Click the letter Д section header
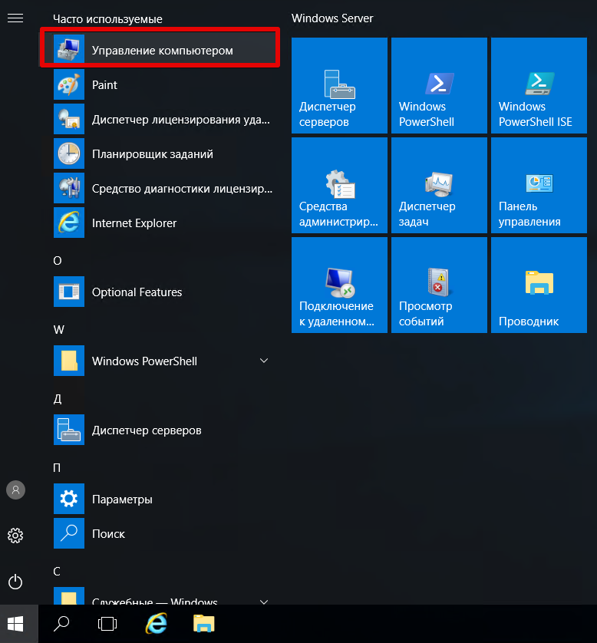 point(58,399)
